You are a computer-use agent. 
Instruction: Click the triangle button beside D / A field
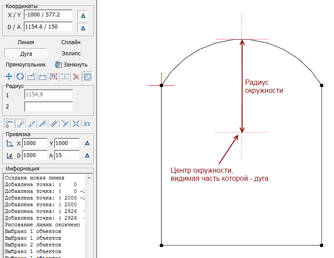[83, 28]
